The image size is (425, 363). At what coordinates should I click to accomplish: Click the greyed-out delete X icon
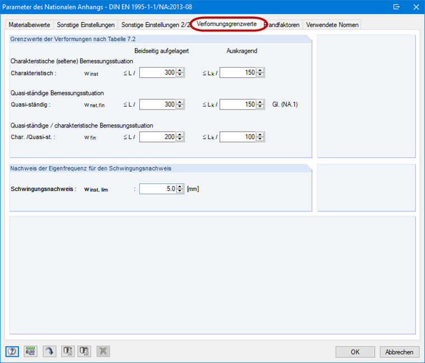click(103, 352)
